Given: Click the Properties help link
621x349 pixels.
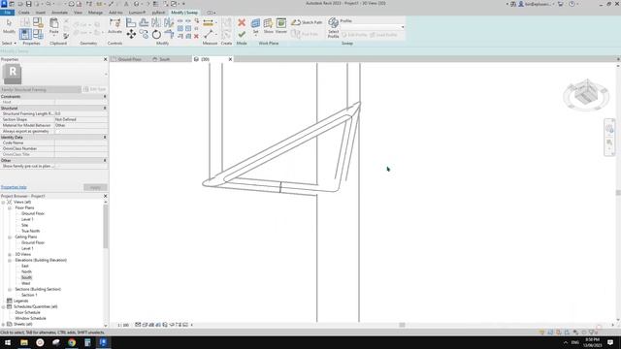Looking at the screenshot, I should [x=14, y=187].
